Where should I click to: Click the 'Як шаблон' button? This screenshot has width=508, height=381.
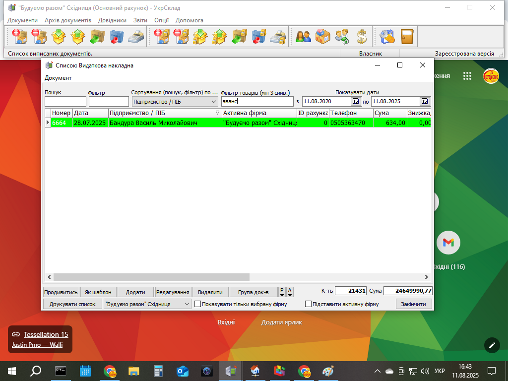98,292
